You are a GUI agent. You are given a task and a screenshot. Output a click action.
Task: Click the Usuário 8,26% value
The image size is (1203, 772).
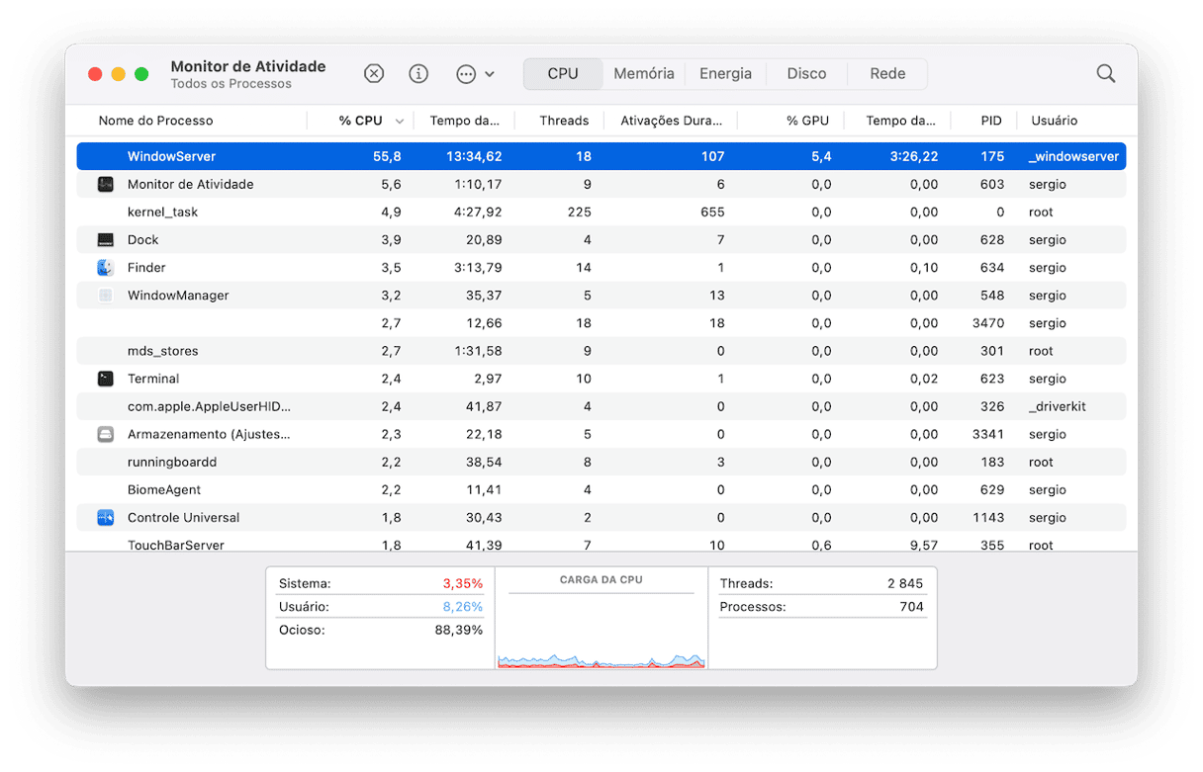click(462, 607)
